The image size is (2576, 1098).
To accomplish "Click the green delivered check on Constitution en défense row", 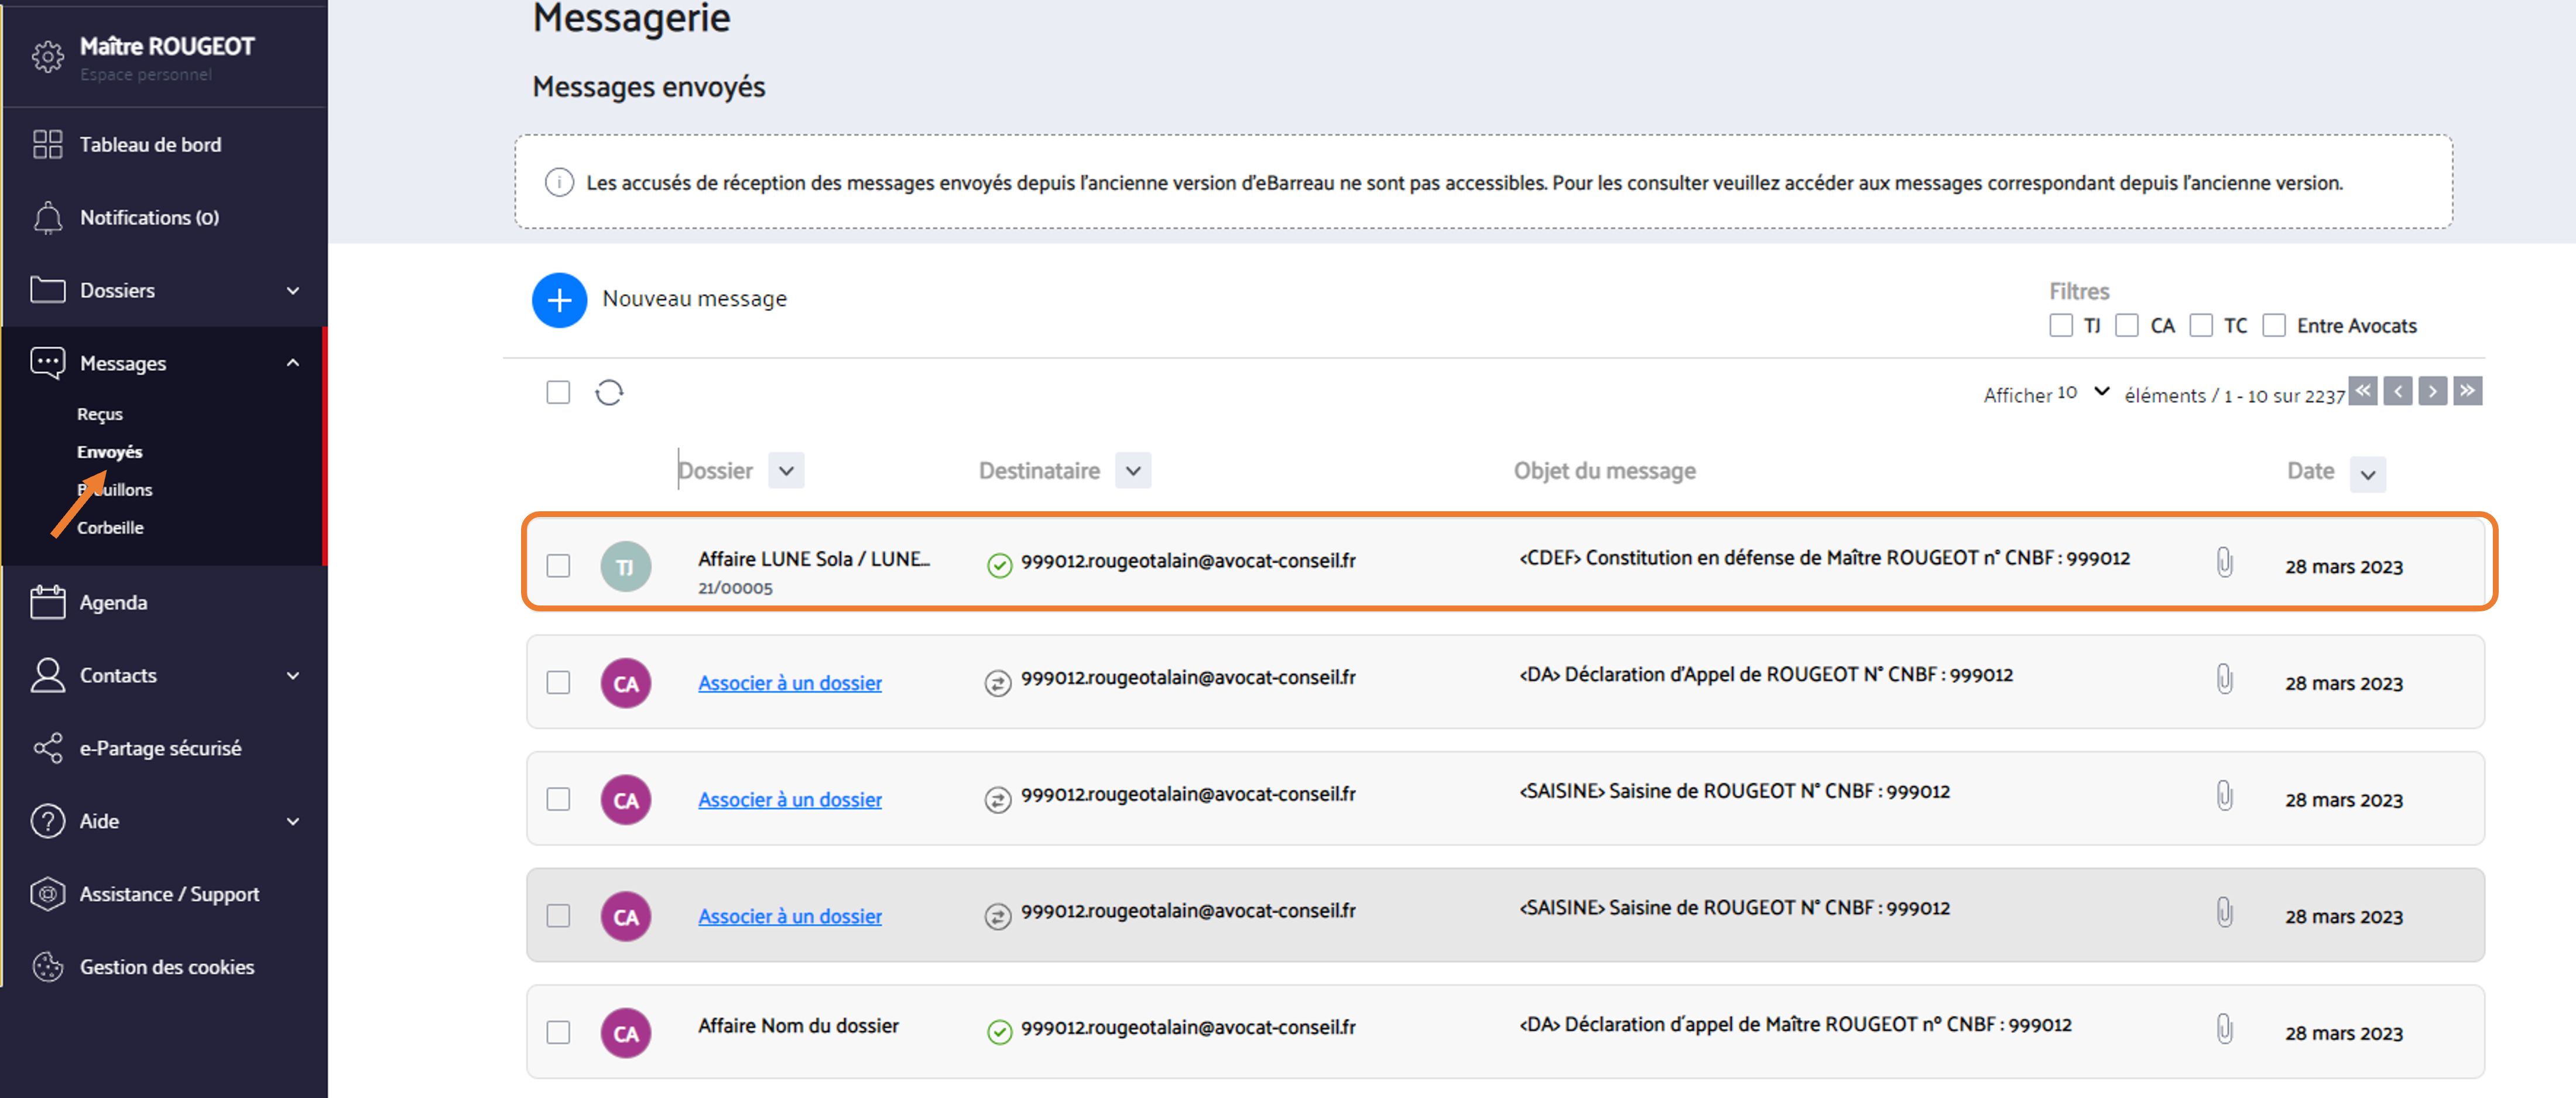I will click(x=999, y=566).
